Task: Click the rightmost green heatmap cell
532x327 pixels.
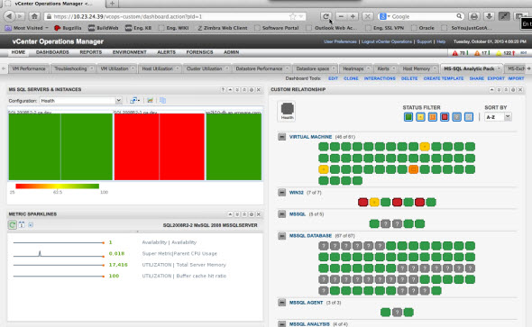Action: point(234,147)
